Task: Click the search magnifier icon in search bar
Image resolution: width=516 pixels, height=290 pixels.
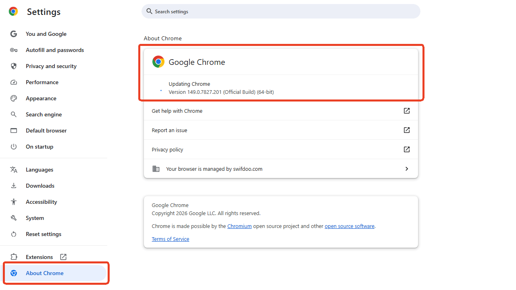Action: tap(150, 11)
